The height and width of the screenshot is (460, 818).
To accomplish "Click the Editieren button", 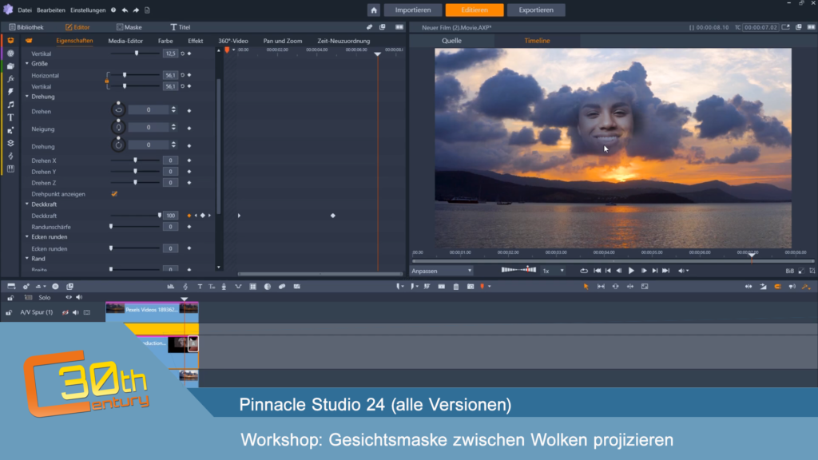I will point(475,10).
